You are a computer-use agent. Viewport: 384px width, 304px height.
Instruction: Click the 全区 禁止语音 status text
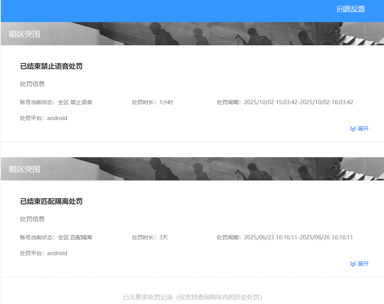(x=76, y=102)
